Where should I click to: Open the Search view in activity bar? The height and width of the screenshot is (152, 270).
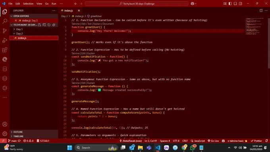5,21
